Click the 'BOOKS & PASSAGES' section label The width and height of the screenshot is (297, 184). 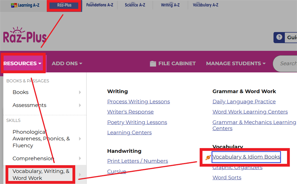pyautogui.click(x=28, y=81)
